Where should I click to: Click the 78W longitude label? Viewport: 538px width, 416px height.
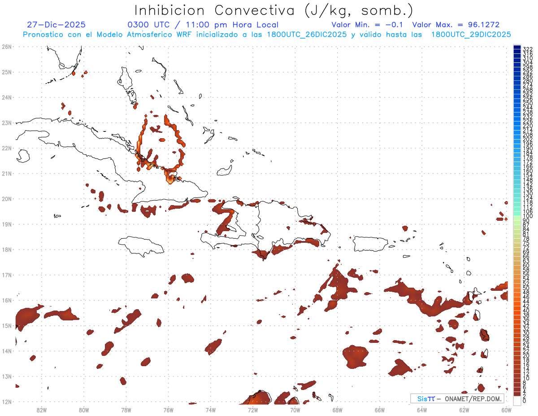pyautogui.click(x=126, y=409)
